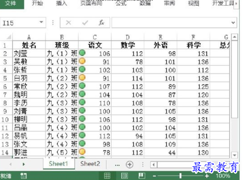This screenshot has width=242, height=180.
Task: Click zoom in plus button
Action: coord(207,175)
